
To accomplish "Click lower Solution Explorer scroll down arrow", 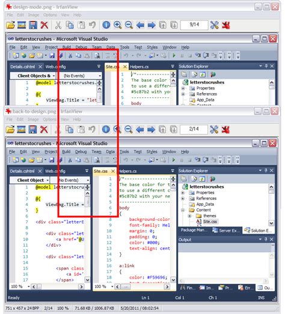I will pyautogui.click(x=271, y=223).
